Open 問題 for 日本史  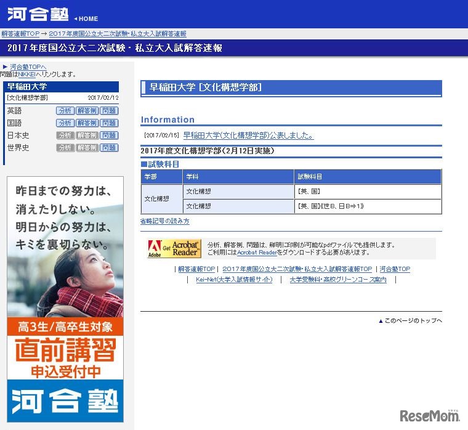(x=109, y=136)
